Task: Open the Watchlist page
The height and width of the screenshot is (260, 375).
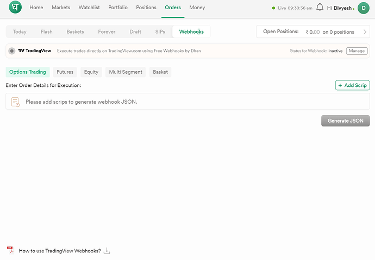Action: click(x=89, y=8)
